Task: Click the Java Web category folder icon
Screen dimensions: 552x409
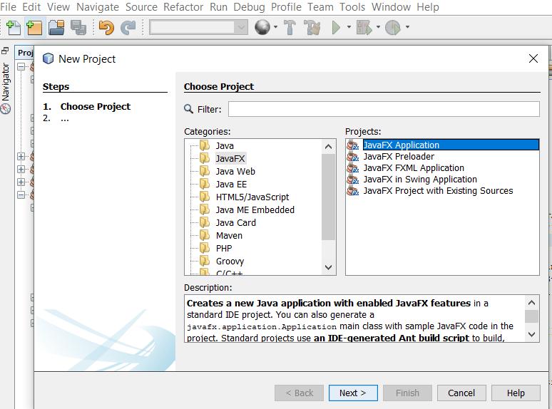Action: (205, 171)
